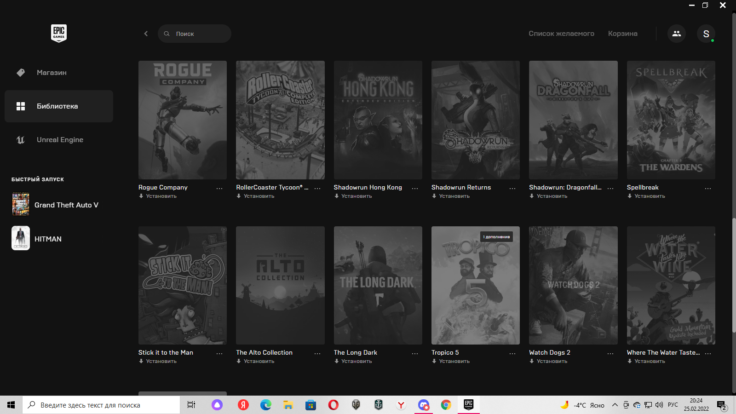Open options menu for Where The Water Tastes
Viewport: 736px width, 414px height.
[708, 353]
